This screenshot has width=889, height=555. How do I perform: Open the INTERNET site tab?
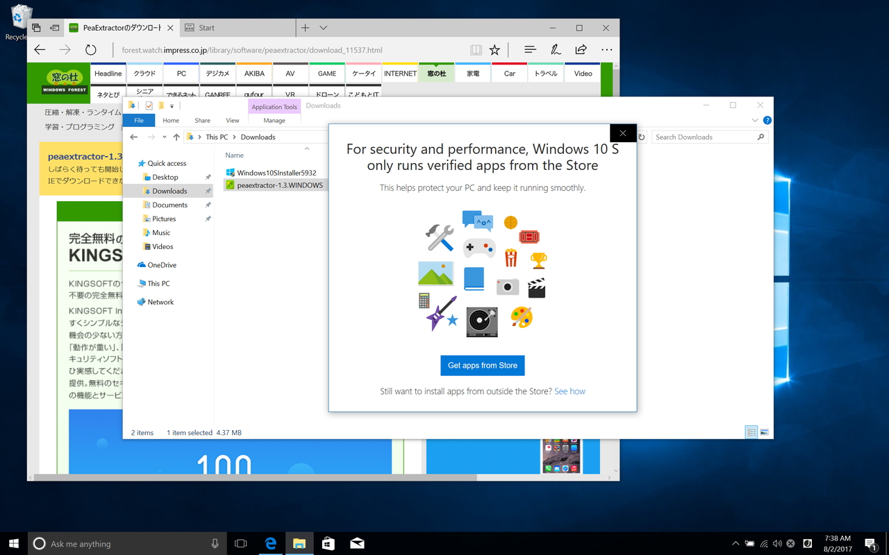click(400, 73)
